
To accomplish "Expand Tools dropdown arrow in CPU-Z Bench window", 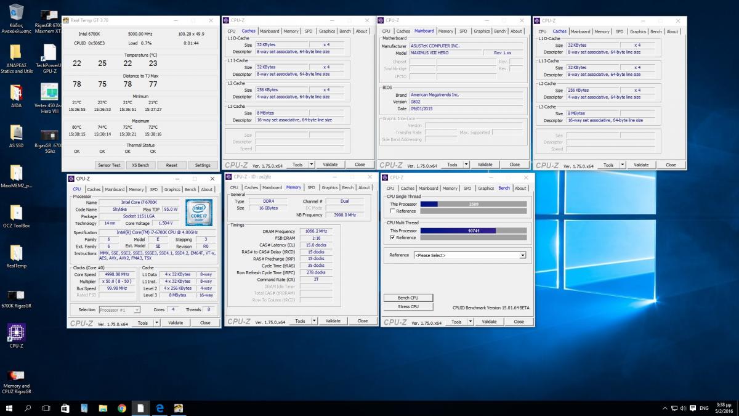I will point(470,322).
